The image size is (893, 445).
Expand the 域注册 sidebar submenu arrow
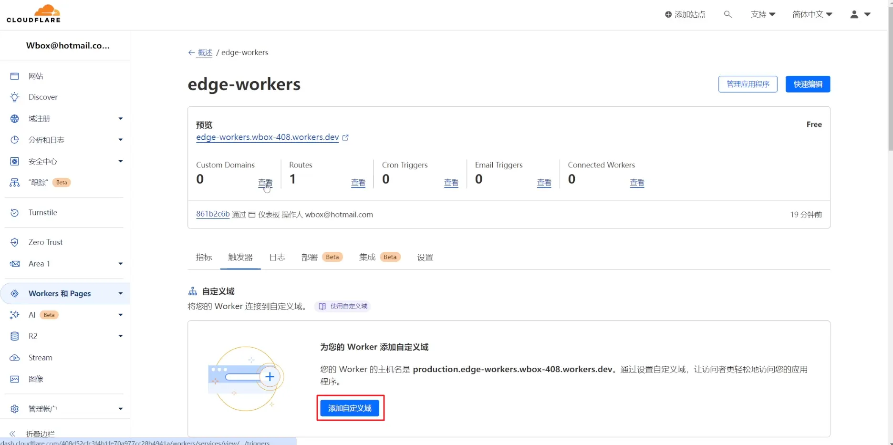tap(121, 119)
